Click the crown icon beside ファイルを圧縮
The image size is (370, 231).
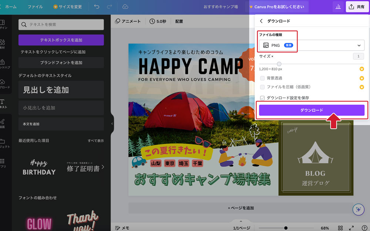361,87
